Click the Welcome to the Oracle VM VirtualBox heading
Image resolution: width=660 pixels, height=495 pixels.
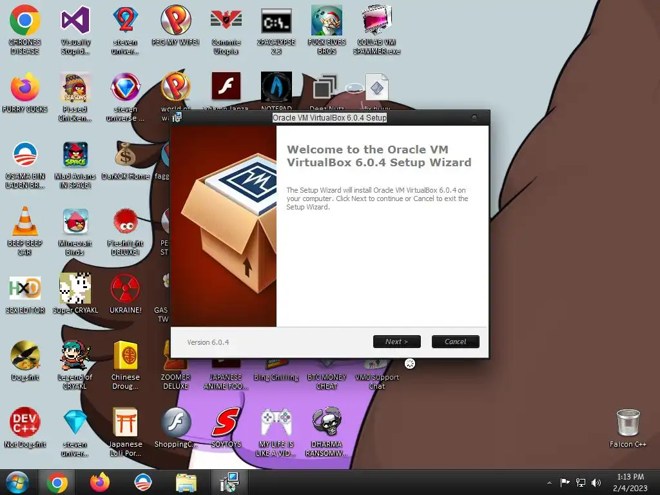tap(379, 156)
